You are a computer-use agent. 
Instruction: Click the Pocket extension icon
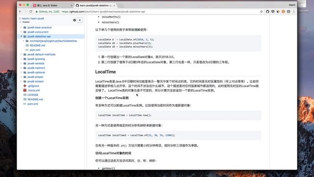point(273,12)
